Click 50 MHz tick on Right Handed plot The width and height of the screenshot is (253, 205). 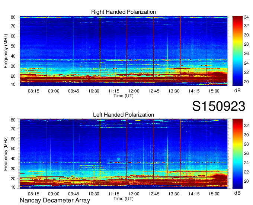pos(13,46)
